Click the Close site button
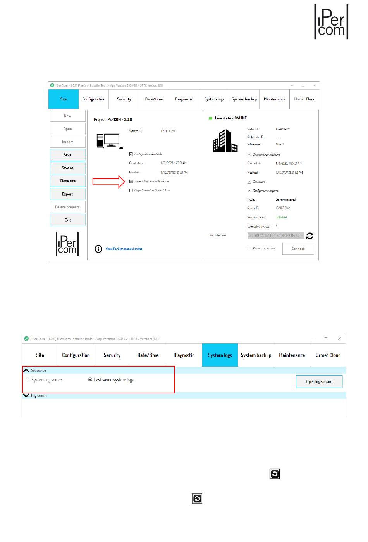This screenshot has width=368, height=542. [68, 181]
